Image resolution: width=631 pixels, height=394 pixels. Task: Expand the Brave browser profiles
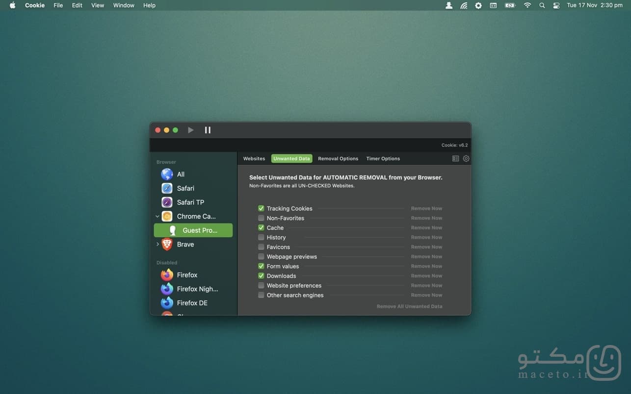pos(158,244)
